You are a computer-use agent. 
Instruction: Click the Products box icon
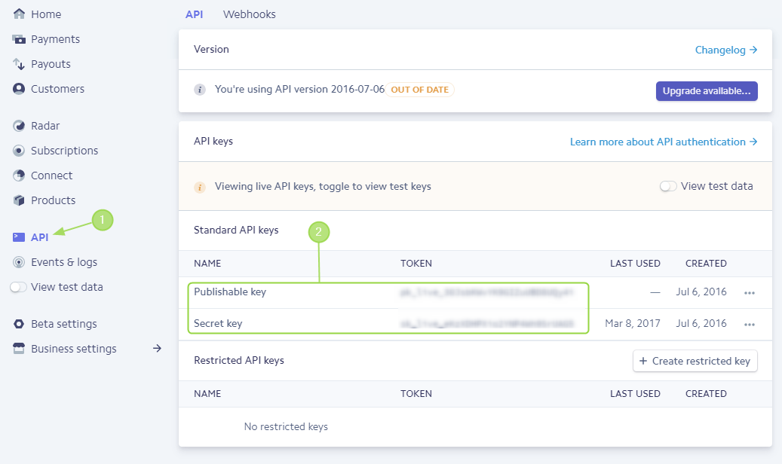(20, 200)
